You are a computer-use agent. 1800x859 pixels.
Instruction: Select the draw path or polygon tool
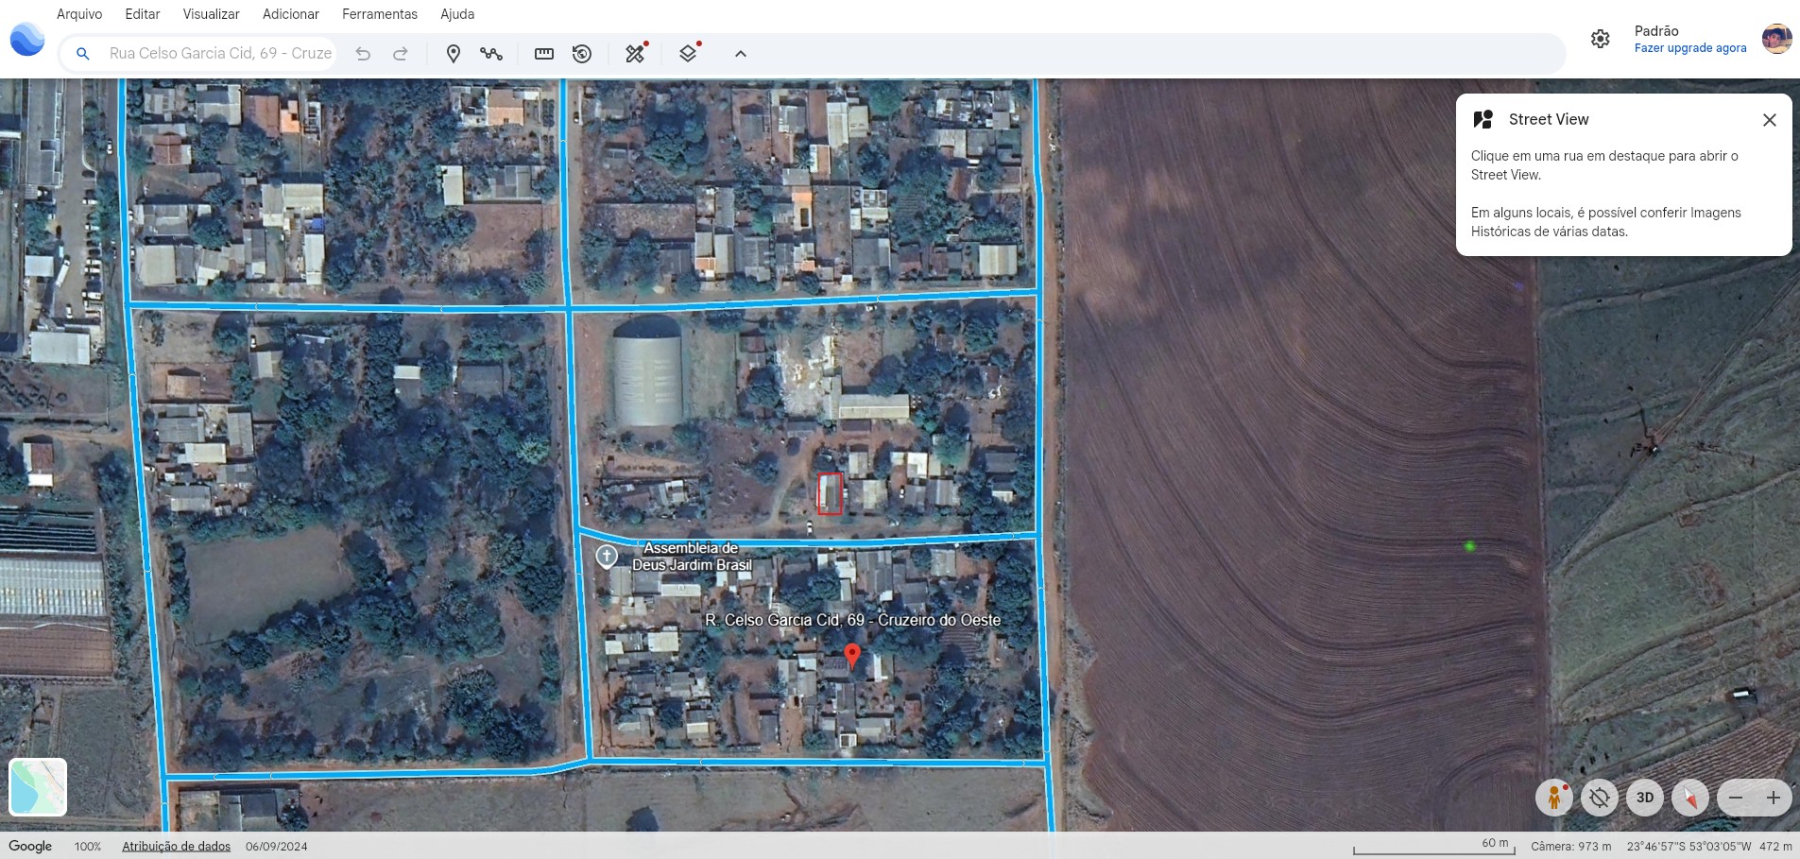coord(491,54)
